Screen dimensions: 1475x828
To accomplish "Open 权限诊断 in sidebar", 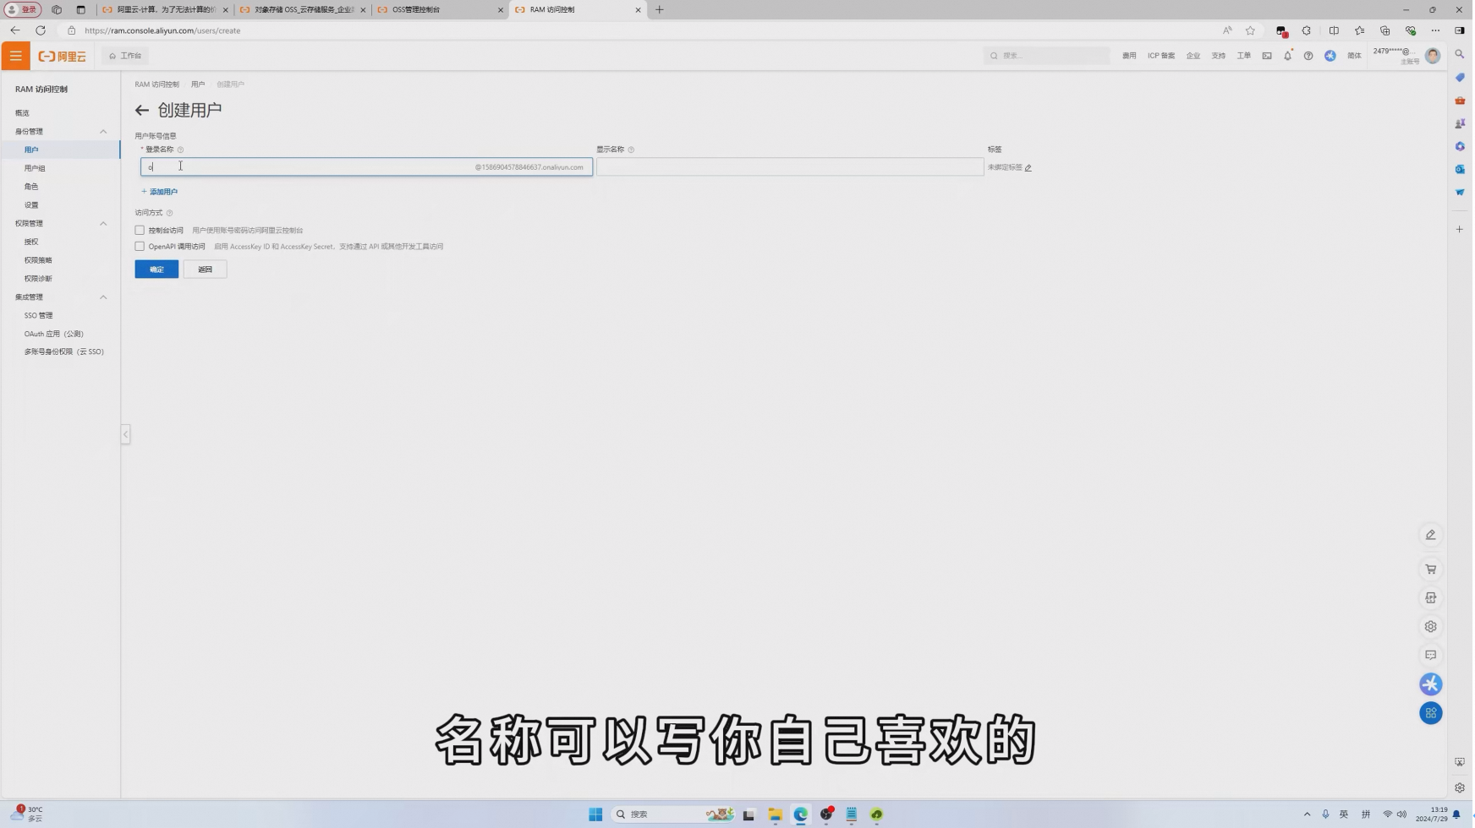I will pos(38,279).
